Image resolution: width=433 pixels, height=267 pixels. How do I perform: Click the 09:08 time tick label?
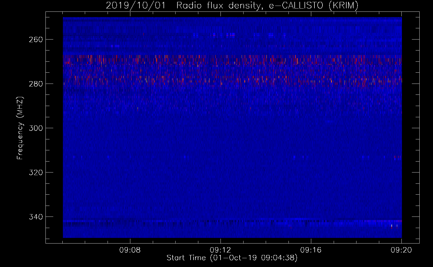click(130, 250)
